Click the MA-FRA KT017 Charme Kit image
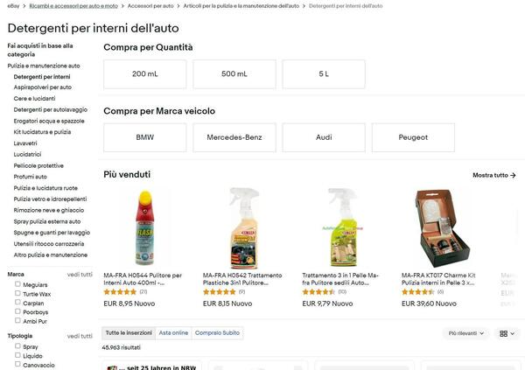This screenshot has width=525, height=370. 435,227
